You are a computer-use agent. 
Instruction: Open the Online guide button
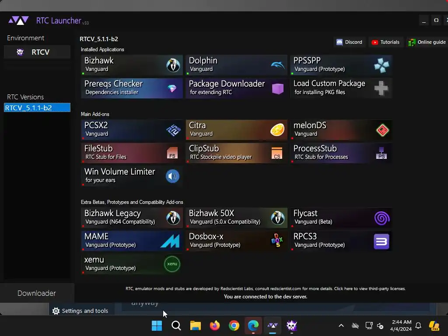pos(427,42)
